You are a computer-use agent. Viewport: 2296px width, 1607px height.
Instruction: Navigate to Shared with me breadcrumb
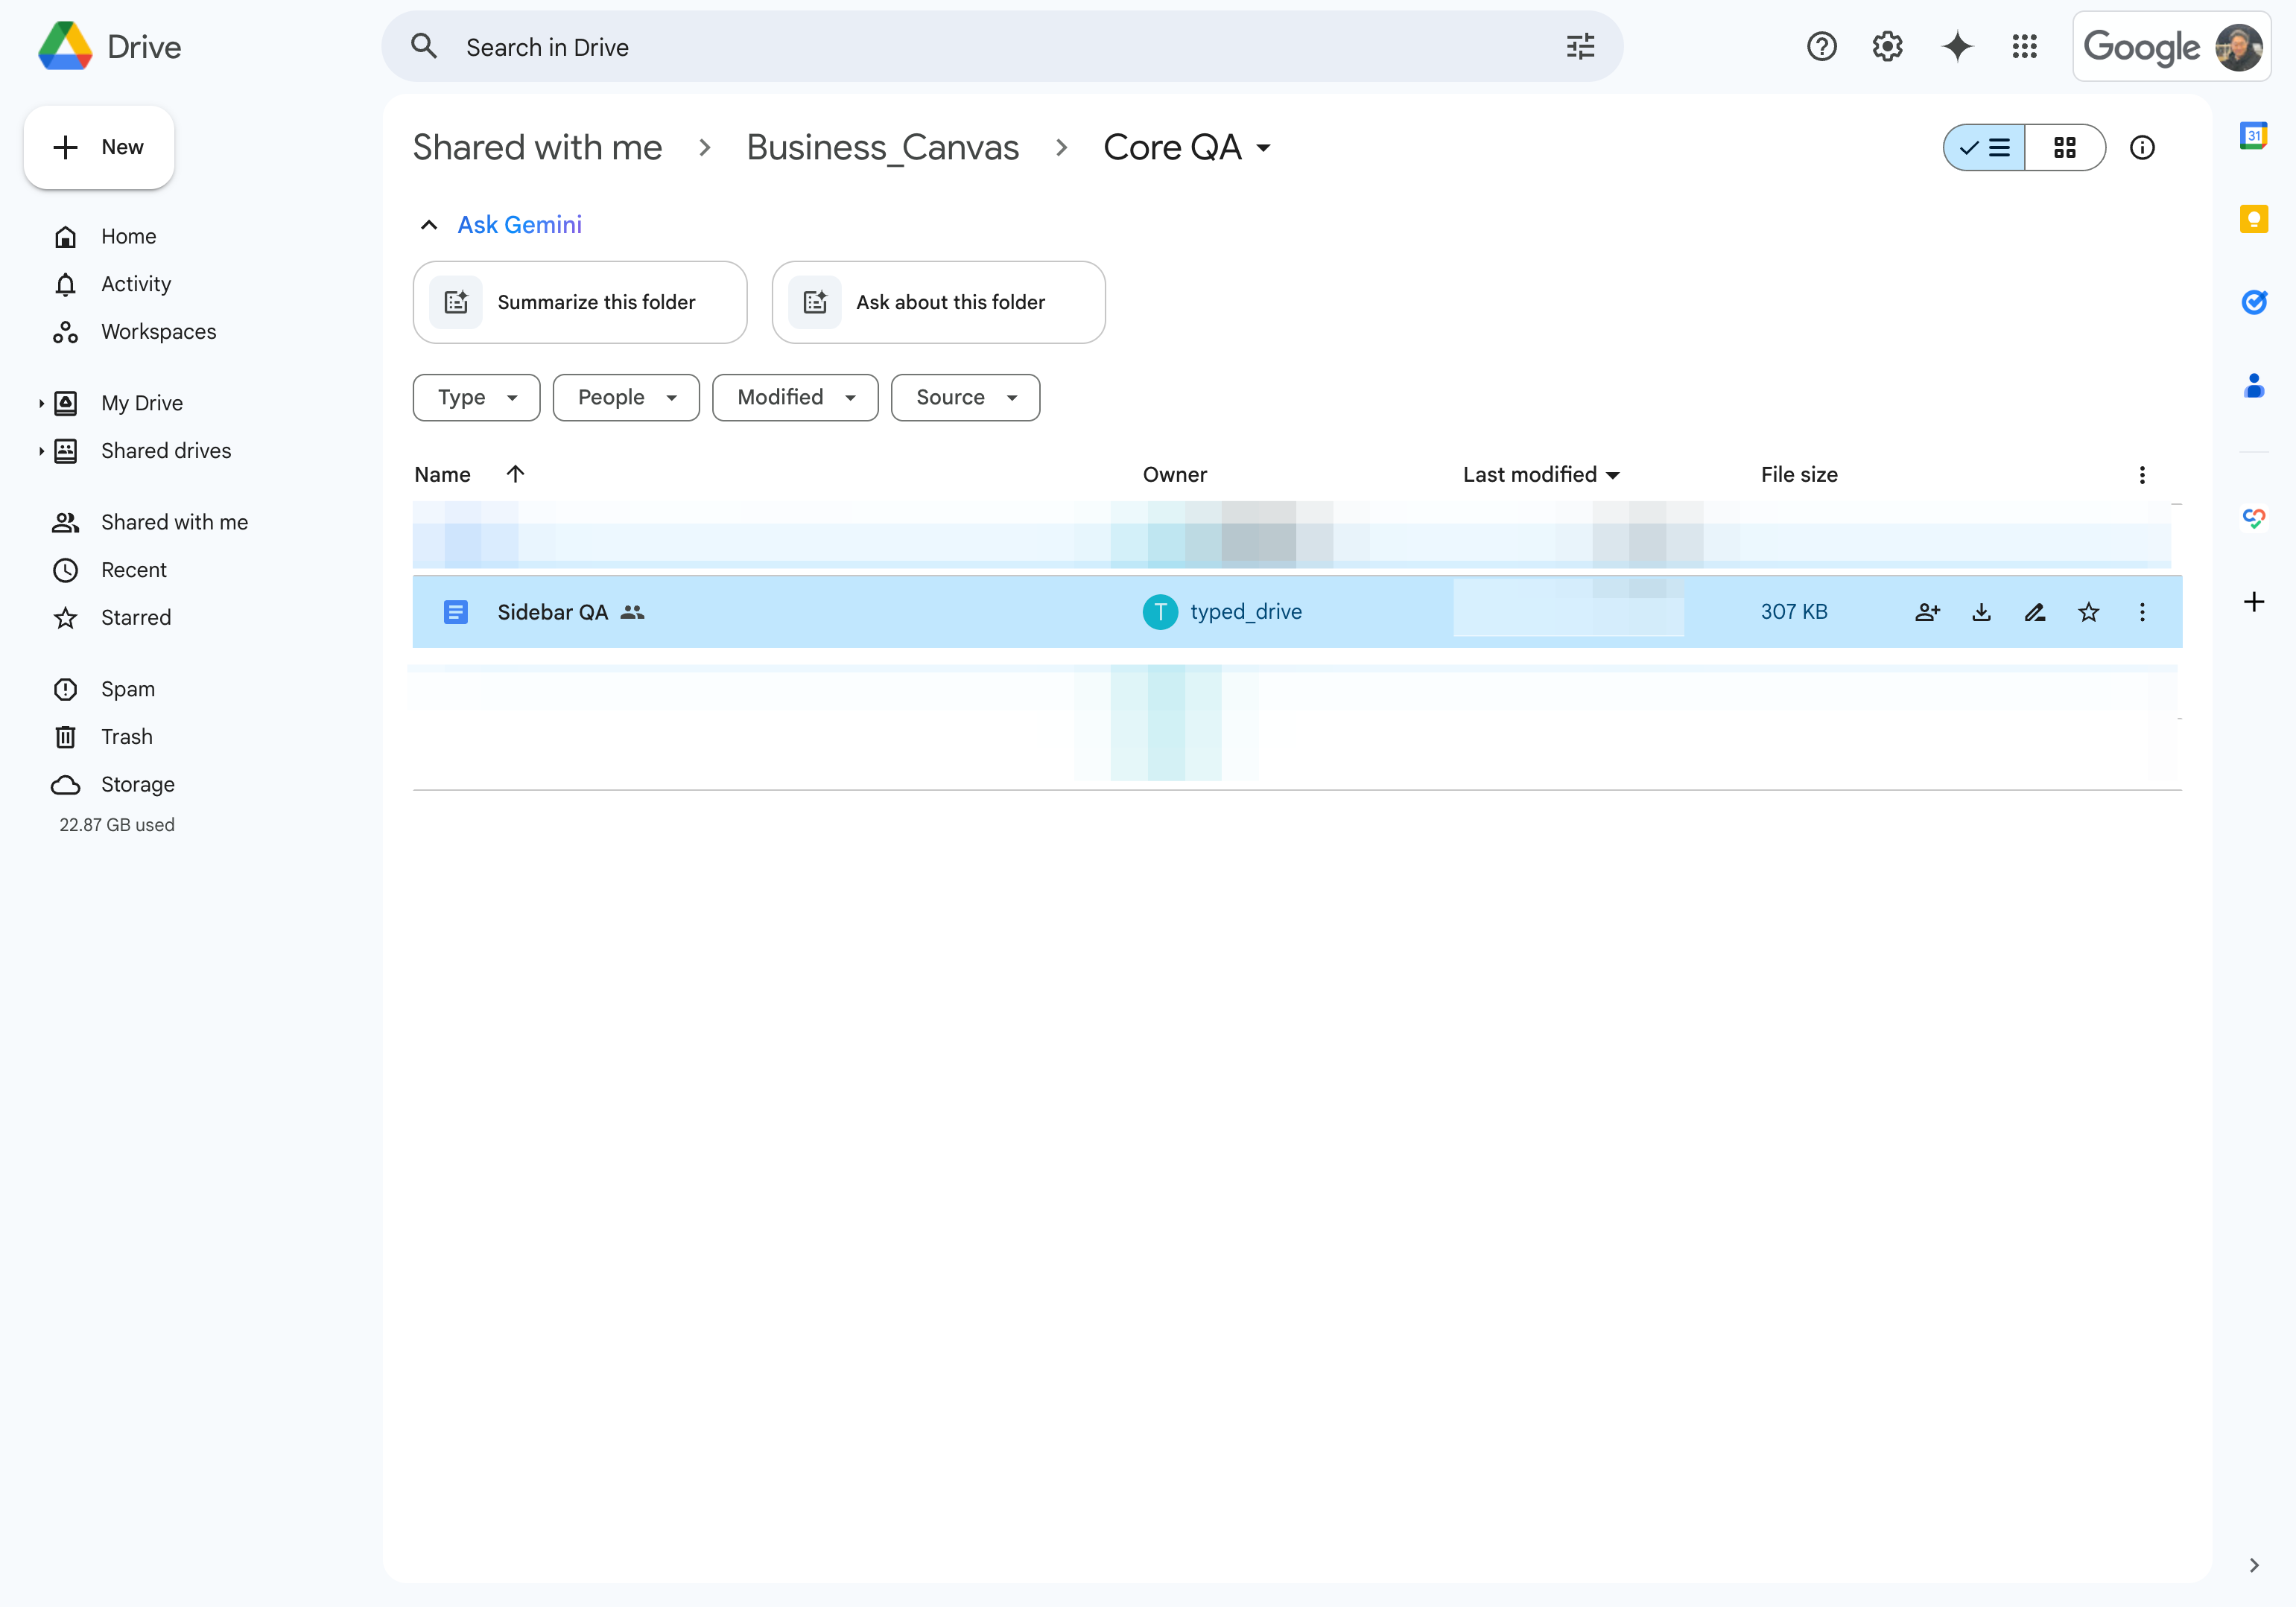[537, 148]
